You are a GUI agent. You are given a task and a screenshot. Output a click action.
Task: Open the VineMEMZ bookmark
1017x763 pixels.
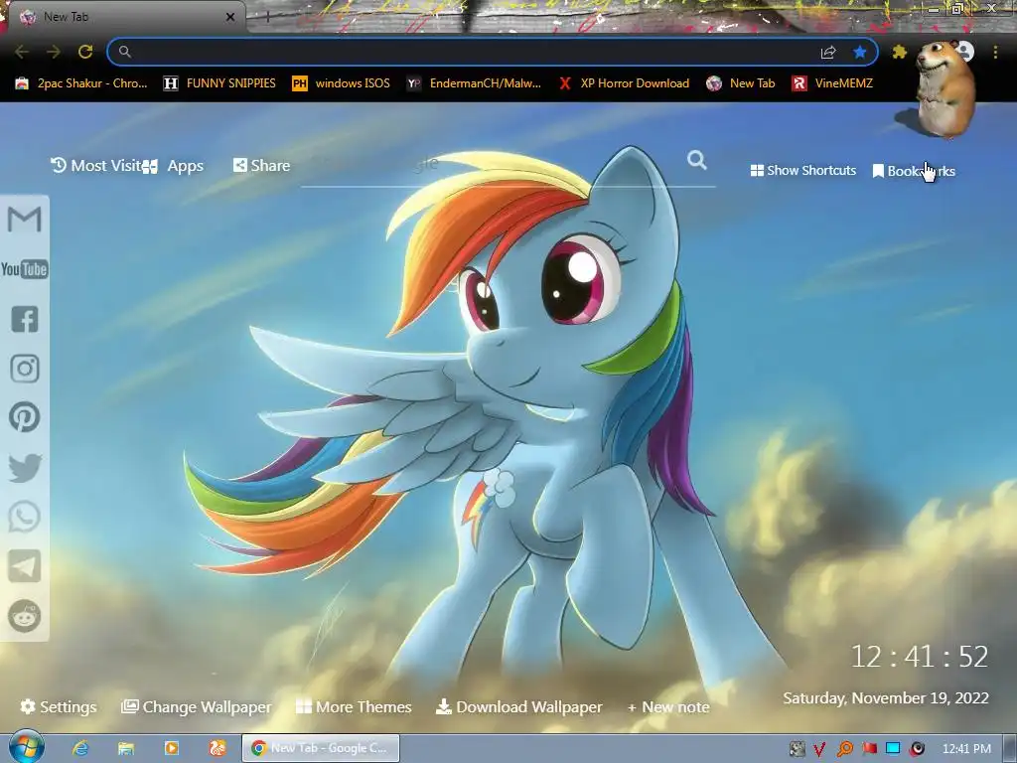coord(833,83)
